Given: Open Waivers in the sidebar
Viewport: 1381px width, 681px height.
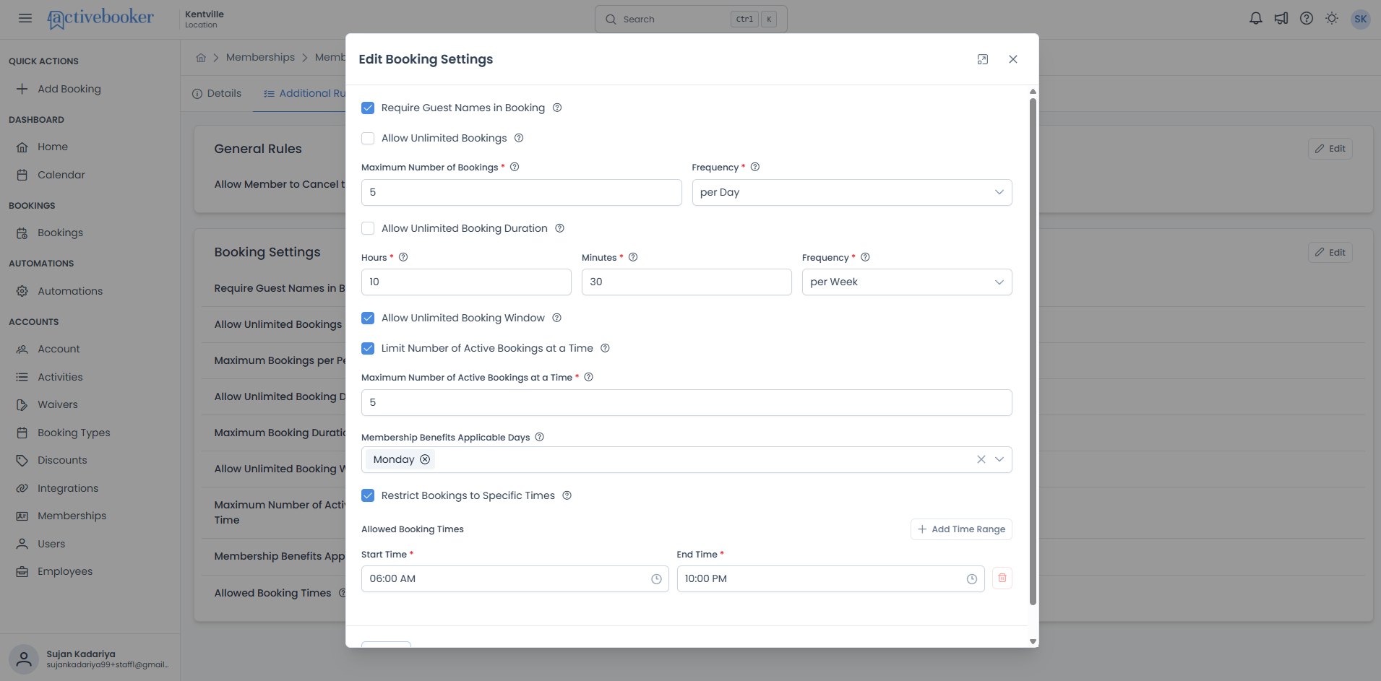Looking at the screenshot, I should (x=58, y=404).
